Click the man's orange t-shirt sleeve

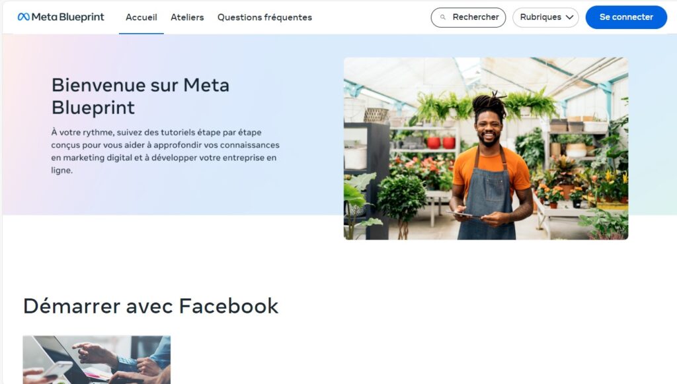(521, 171)
